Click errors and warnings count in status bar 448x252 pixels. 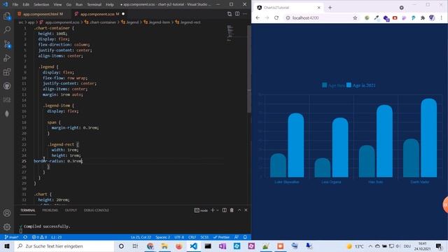point(39,237)
